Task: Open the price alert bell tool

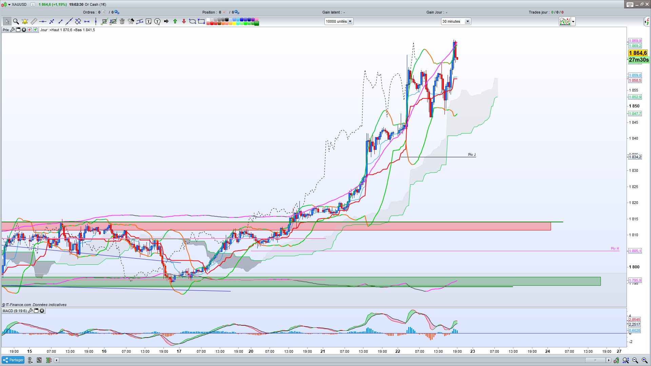Action: pos(25,21)
